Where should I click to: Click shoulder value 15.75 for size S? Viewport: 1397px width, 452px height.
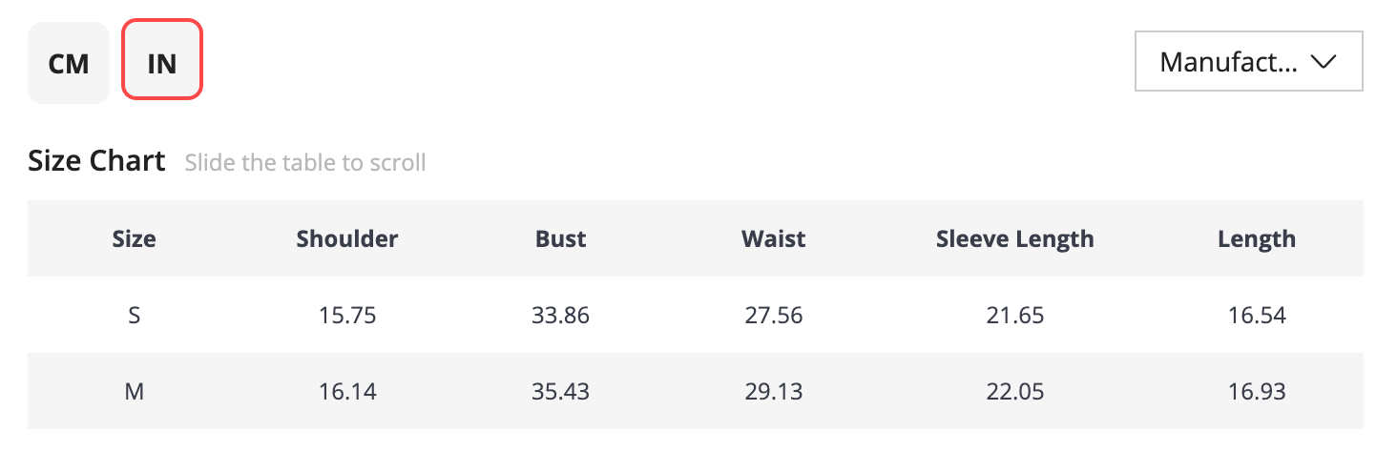point(347,315)
